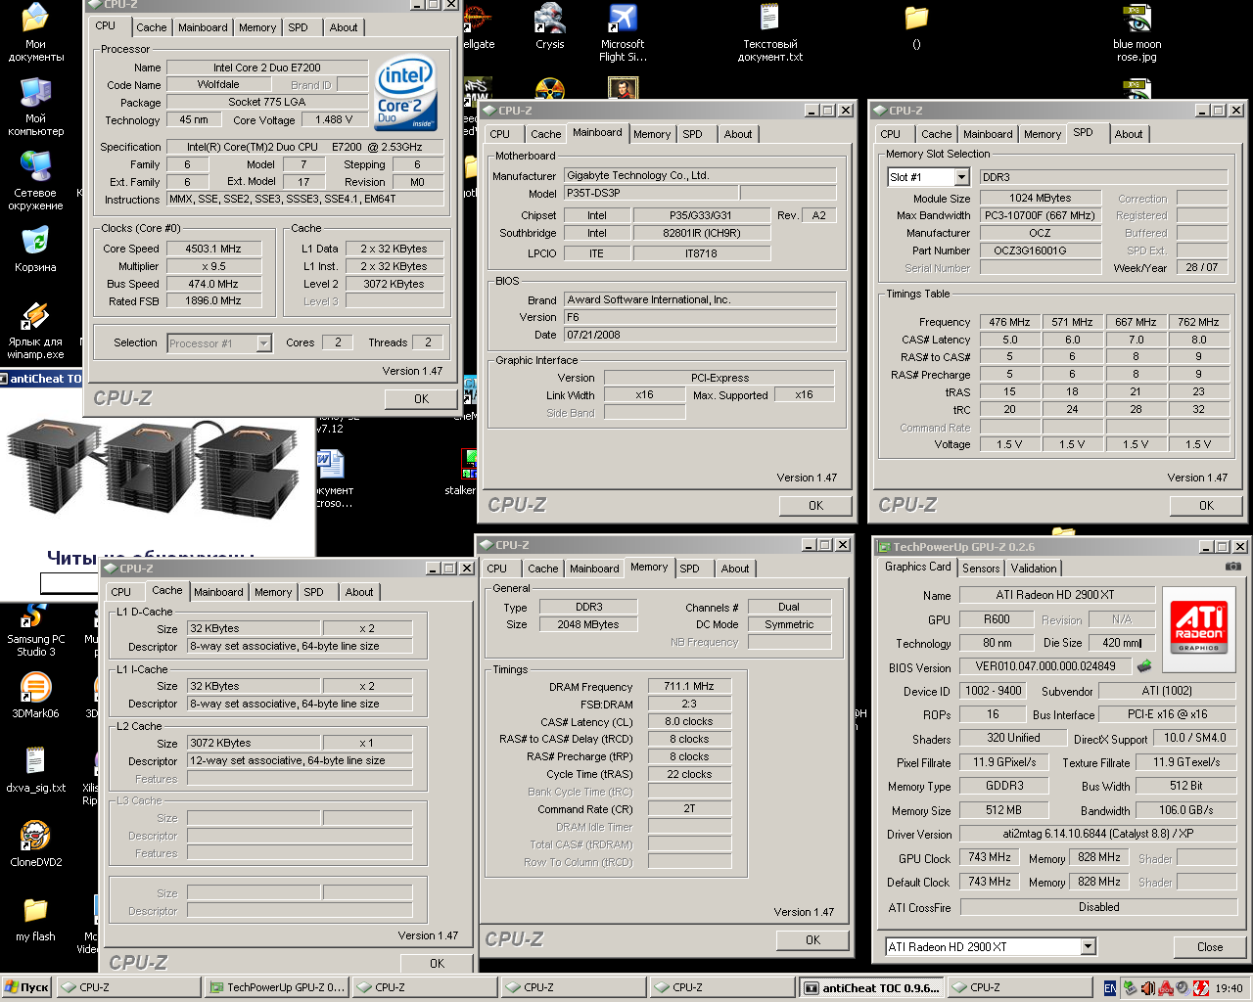This screenshot has width=1253, height=1002.
Task: Click the PC3-10700F (667 MHz) bandwidth field
Action: tap(1041, 215)
